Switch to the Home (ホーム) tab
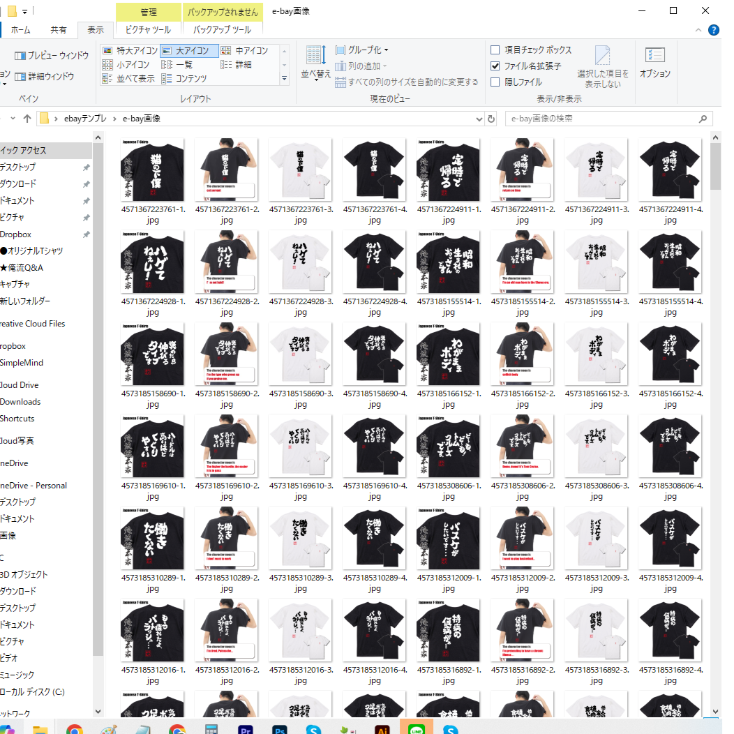Screen dimensions: 734x734 click(21, 30)
